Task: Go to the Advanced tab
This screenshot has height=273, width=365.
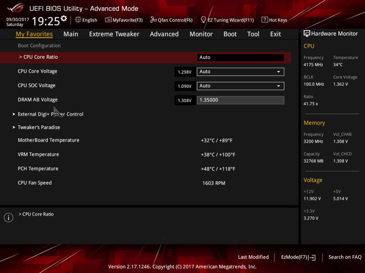Action: coord(164,34)
